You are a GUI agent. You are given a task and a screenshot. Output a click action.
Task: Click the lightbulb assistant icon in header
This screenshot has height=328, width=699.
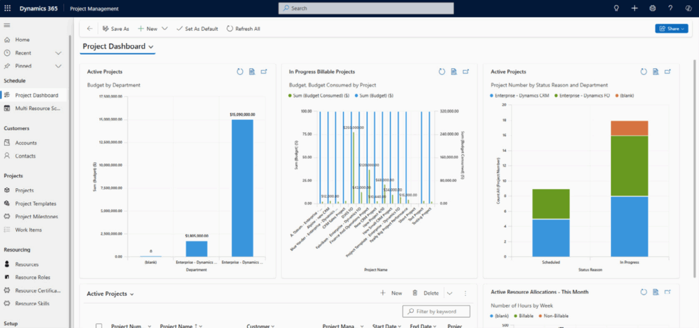[616, 8]
